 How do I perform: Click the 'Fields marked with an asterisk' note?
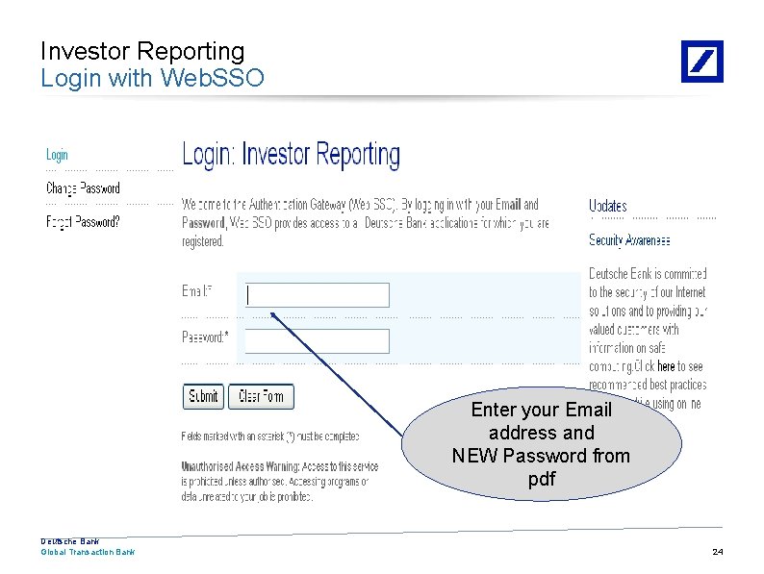coord(270,437)
